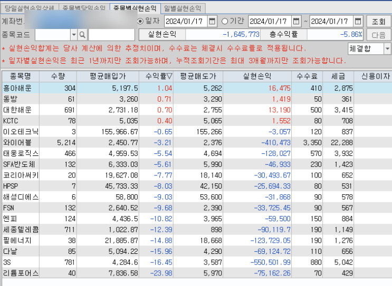Viewport: 392px width, 286px height.
Task: Select the 3S row
Action: pos(197,262)
